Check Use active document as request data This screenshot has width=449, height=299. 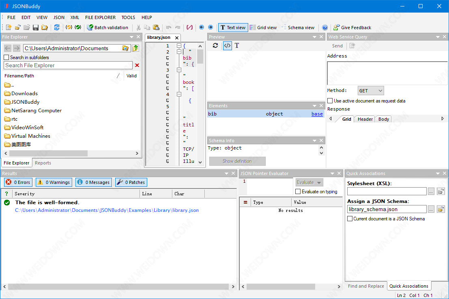click(330, 101)
